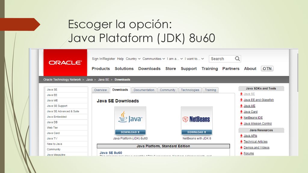Viewport: 308px width, 173px height.
Task: Open Java DB sidebar item
Action: click(x=66, y=122)
